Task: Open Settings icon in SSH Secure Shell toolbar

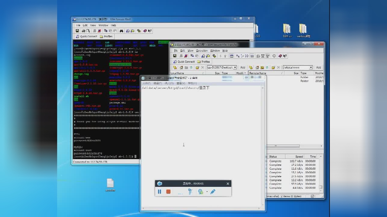Action: point(139,31)
